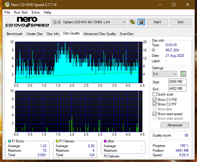Image resolution: width=197 pixels, height=162 pixels.
Task: Toggle Show read speed checkbox
Action: [x=154, y=114]
